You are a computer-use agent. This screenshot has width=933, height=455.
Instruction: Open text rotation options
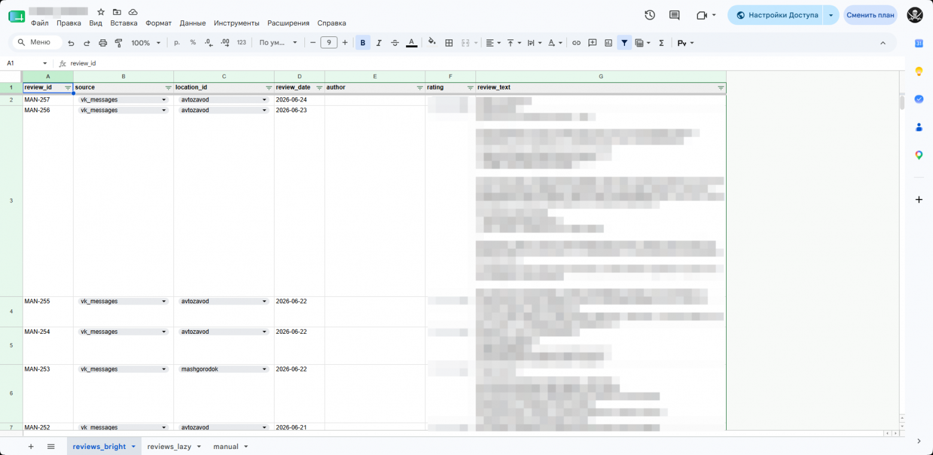tap(555, 42)
